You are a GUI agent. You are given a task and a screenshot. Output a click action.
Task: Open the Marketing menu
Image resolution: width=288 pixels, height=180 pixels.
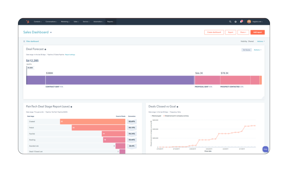[65, 21]
